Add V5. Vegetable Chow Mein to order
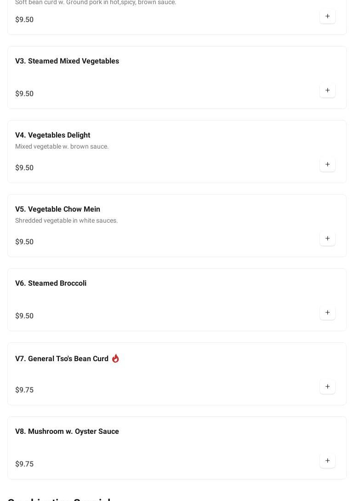This screenshot has height=501, width=354. pos(327,239)
